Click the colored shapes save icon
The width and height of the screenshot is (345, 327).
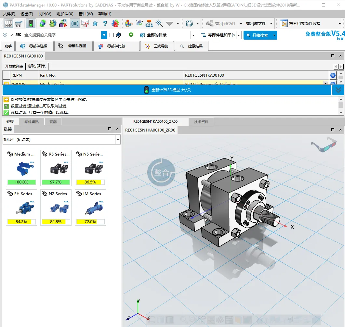pos(63,23)
